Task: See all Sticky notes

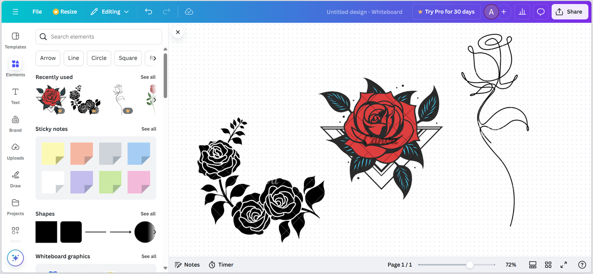Action: pyautogui.click(x=149, y=129)
